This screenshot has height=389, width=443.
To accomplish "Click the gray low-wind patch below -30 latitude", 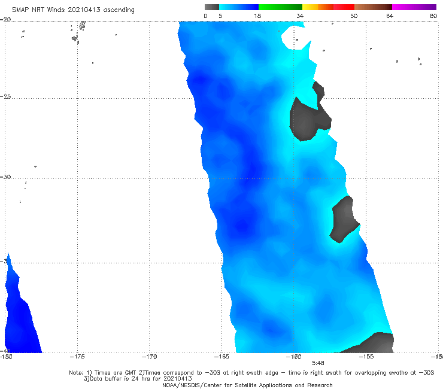I will click(344, 219).
